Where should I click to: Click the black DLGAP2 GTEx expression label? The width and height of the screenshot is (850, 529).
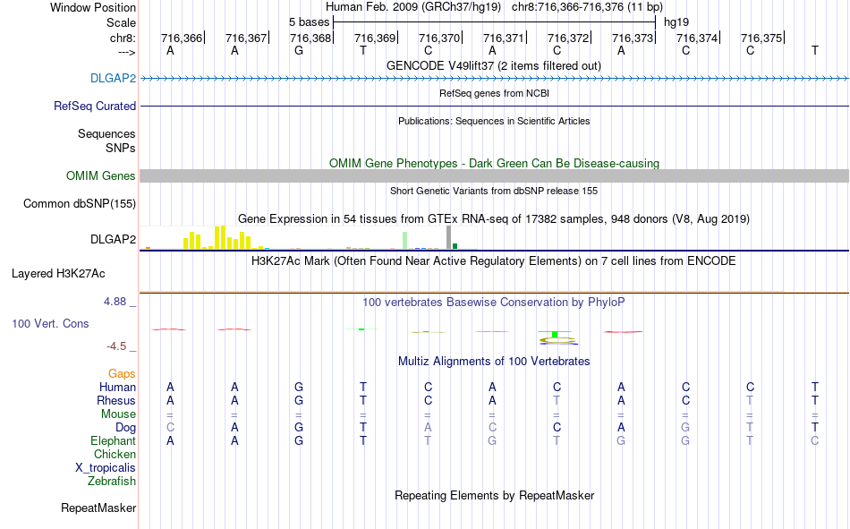[x=113, y=239]
